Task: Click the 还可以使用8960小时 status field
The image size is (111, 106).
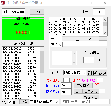Action: [x=85, y=102]
